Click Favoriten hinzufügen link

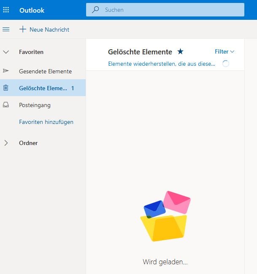(x=46, y=122)
